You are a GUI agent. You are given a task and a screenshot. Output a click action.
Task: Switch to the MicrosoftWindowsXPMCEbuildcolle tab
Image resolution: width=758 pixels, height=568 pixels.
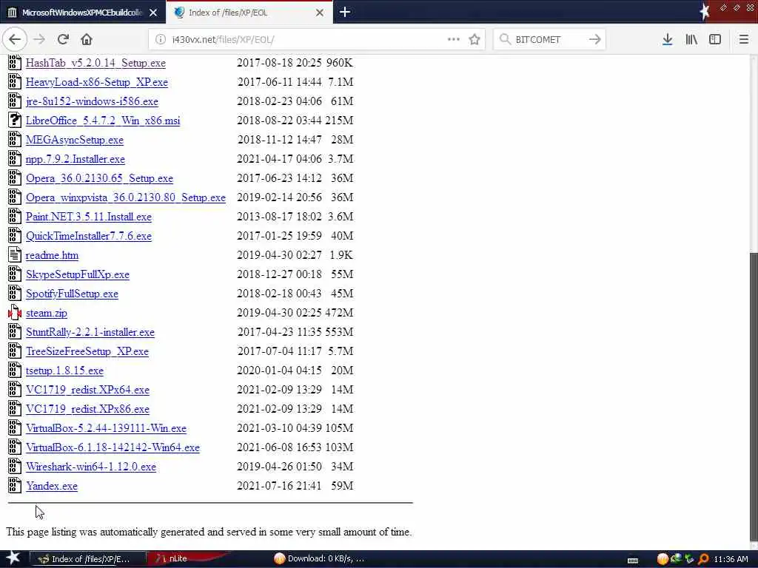[83, 13]
